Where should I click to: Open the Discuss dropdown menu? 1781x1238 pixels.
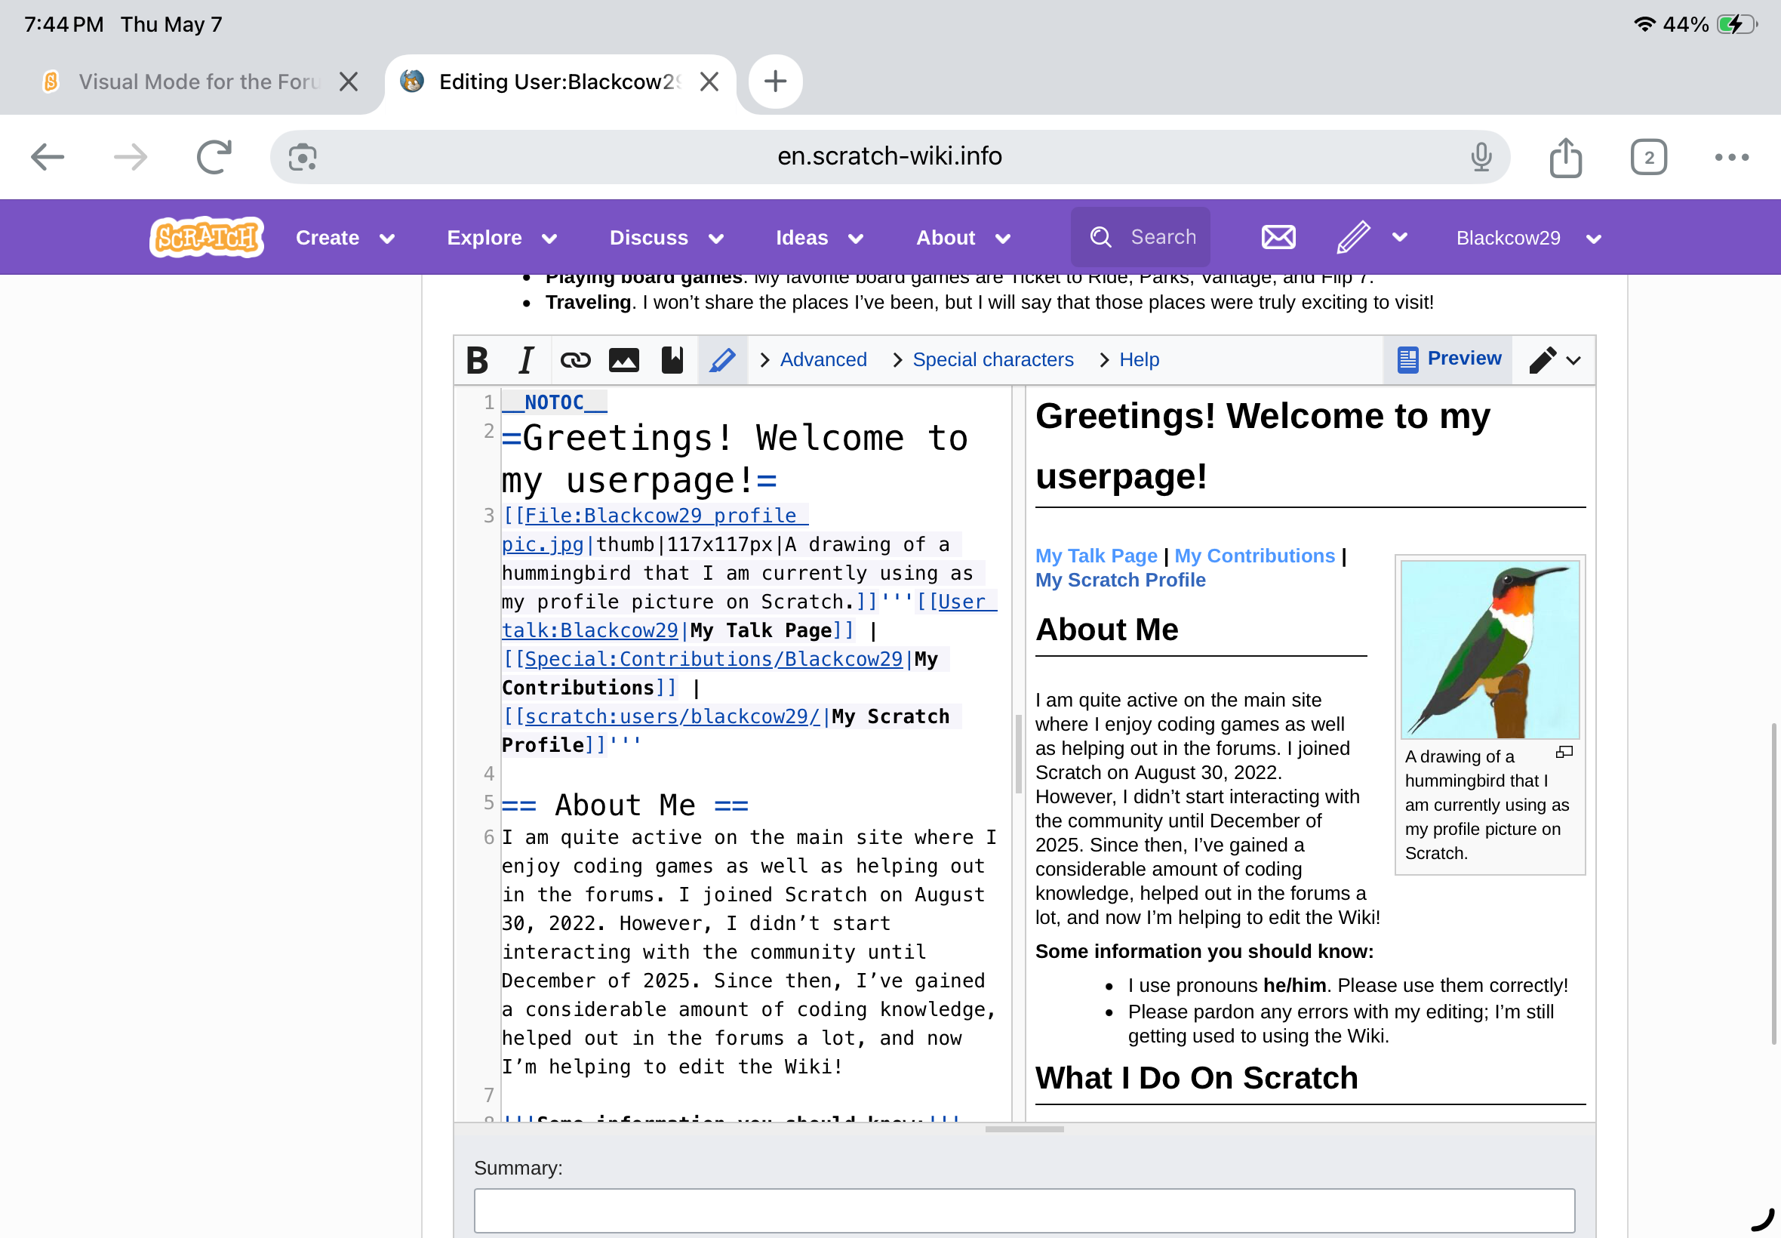pos(666,238)
